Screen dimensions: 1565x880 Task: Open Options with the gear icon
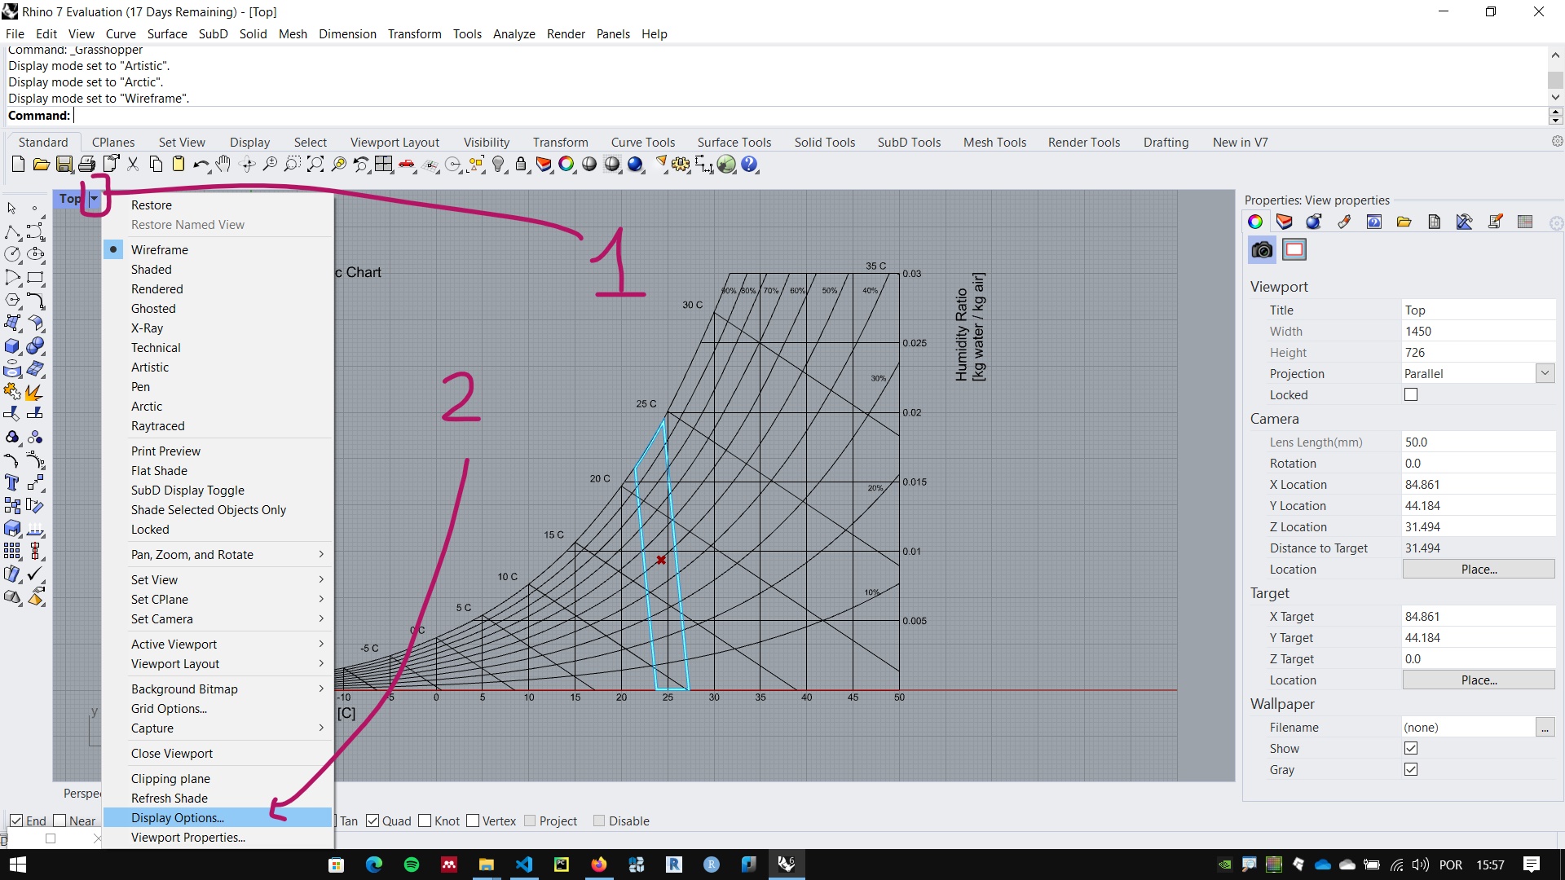tap(681, 165)
